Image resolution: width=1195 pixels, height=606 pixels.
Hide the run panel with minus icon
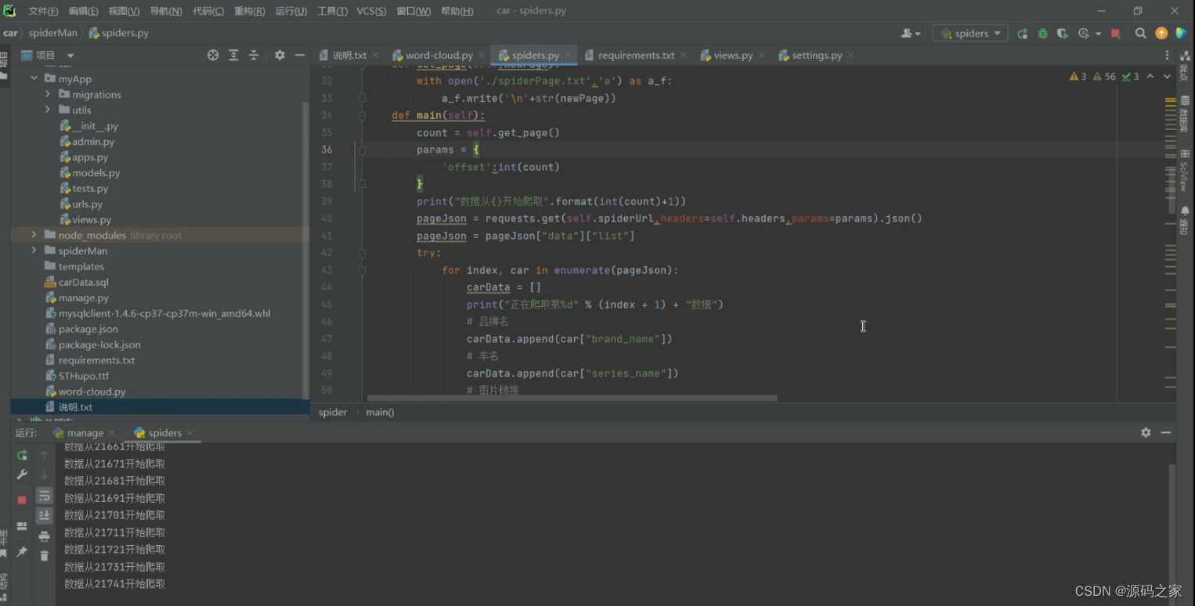coord(1166,432)
